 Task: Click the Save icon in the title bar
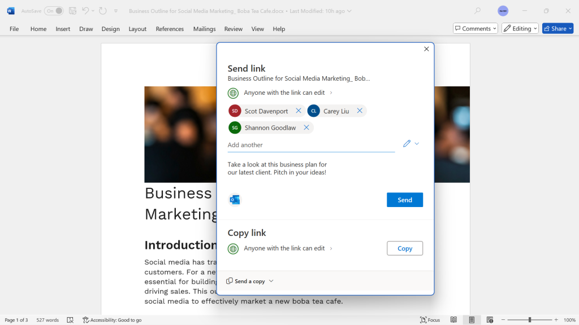(x=73, y=11)
